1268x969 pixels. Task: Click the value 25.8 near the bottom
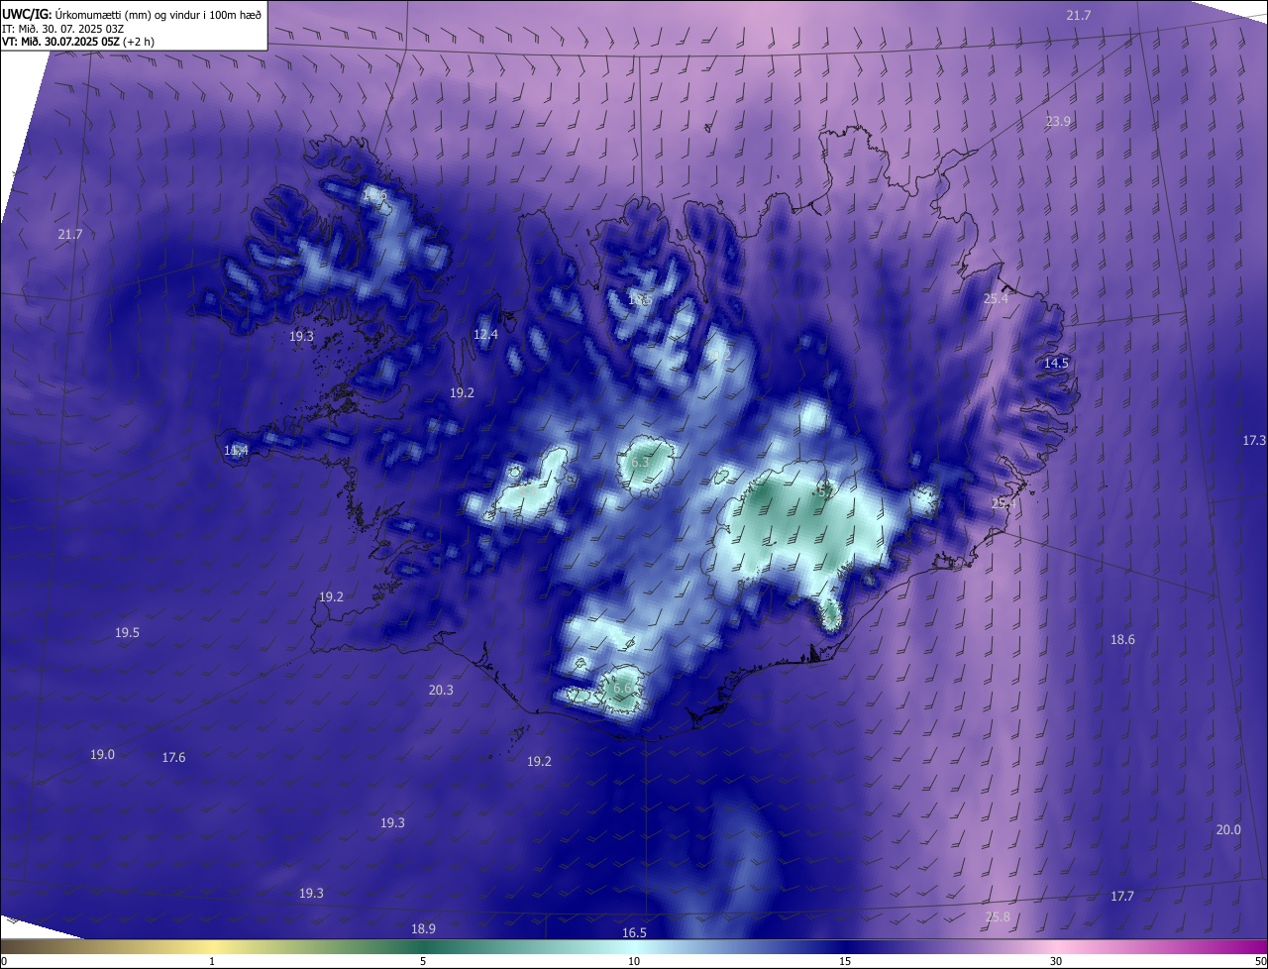tap(999, 916)
